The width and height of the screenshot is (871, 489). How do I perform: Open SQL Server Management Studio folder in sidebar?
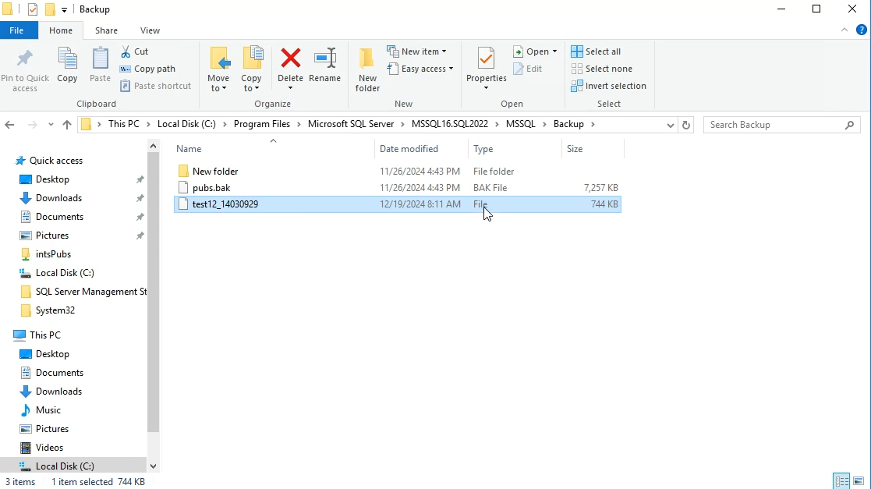[x=83, y=291]
